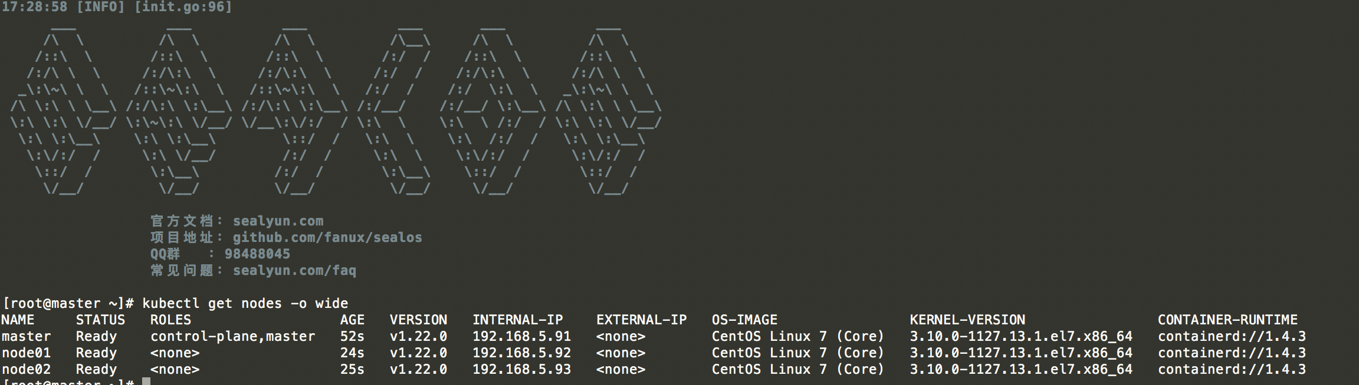The height and width of the screenshot is (385, 1359).
Task: Click the OS-IMAGE column header
Action: (x=744, y=320)
